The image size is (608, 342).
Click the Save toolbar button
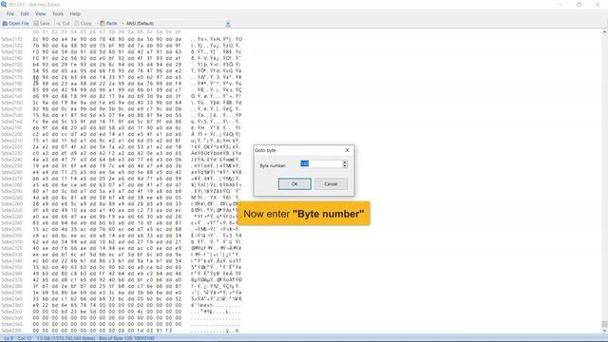coord(42,23)
